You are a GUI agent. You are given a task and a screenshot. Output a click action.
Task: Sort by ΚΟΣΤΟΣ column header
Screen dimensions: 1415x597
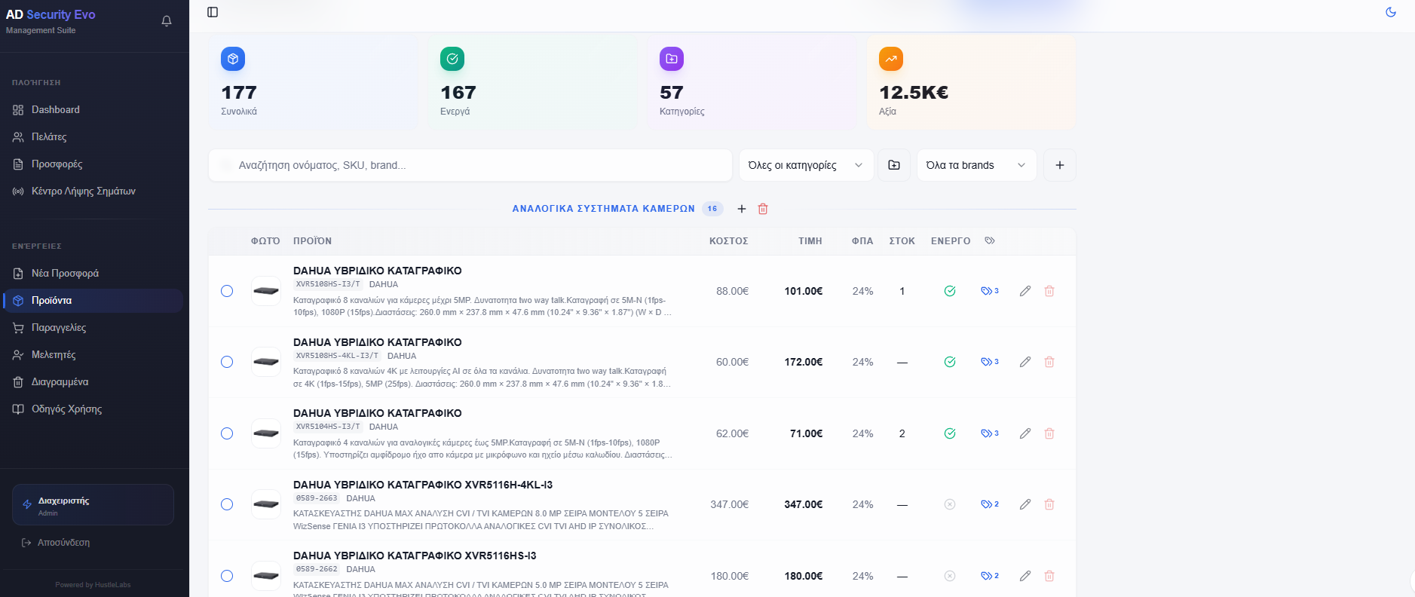point(728,241)
